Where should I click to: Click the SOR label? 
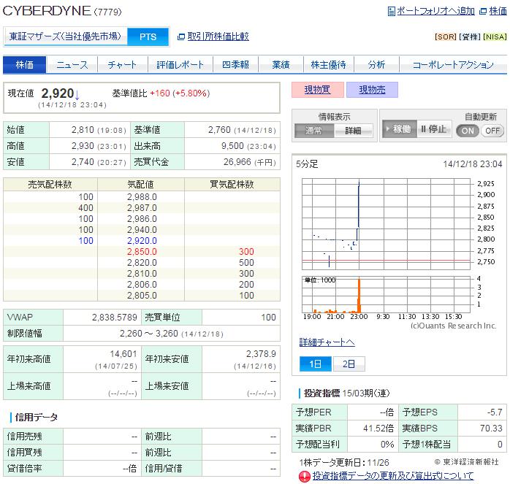click(446, 37)
